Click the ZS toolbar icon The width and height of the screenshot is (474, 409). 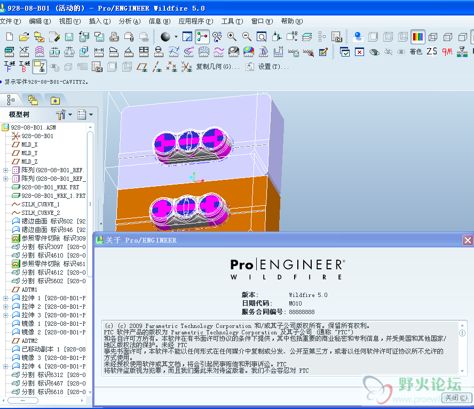tap(432, 52)
